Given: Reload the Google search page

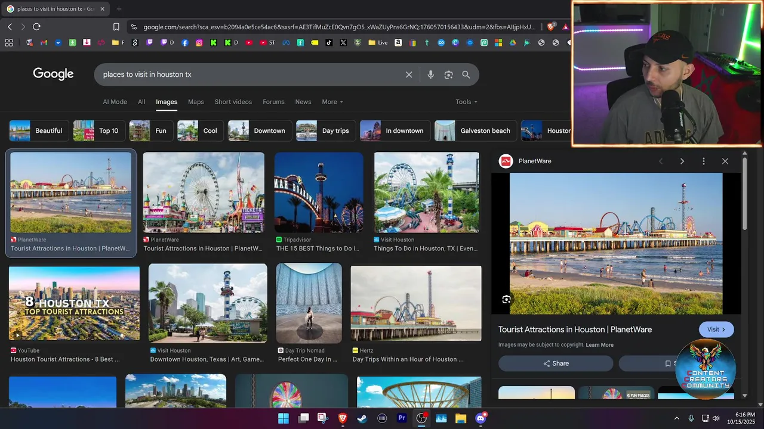Looking at the screenshot, I should (x=36, y=27).
